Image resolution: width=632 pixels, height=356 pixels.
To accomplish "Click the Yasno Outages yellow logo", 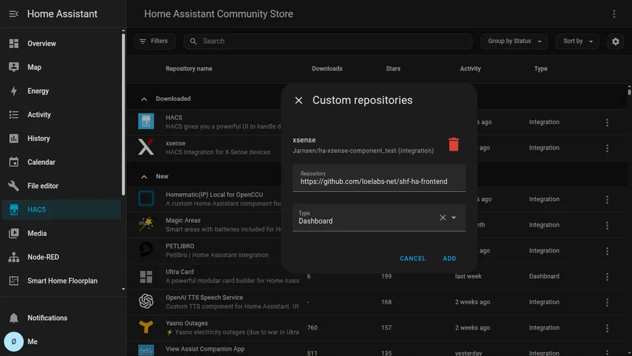I will (146, 327).
